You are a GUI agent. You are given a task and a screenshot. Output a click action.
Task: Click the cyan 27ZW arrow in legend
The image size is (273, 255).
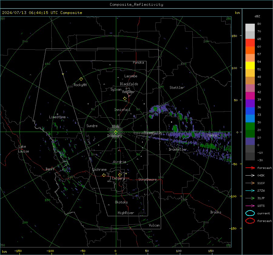click(x=250, y=191)
